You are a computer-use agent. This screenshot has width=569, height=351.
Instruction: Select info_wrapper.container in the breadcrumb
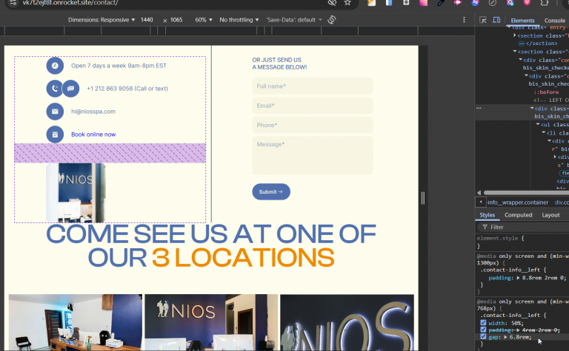[x=518, y=202]
